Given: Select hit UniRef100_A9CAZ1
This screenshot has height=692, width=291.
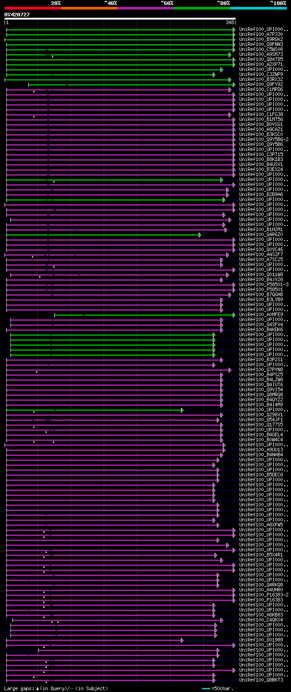Looking at the screenshot, I should click(261, 129).
